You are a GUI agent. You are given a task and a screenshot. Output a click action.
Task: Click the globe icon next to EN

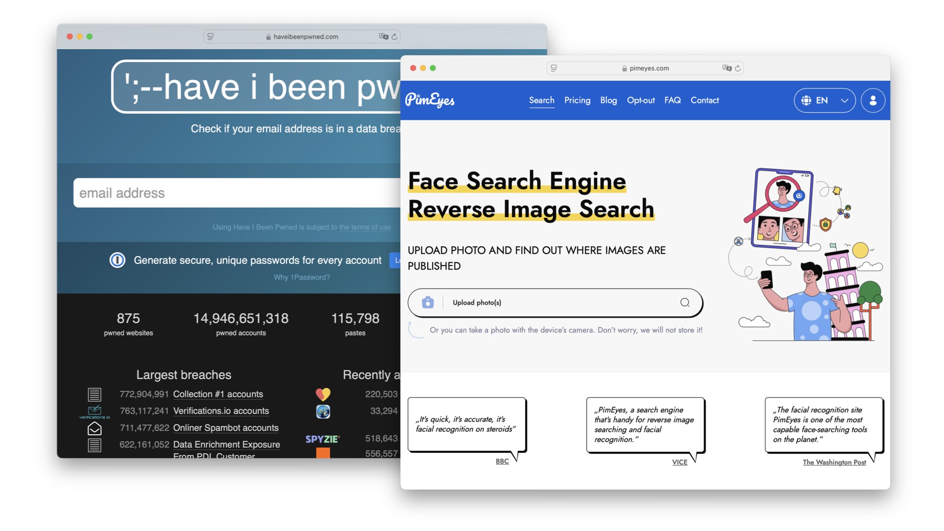click(x=806, y=100)
